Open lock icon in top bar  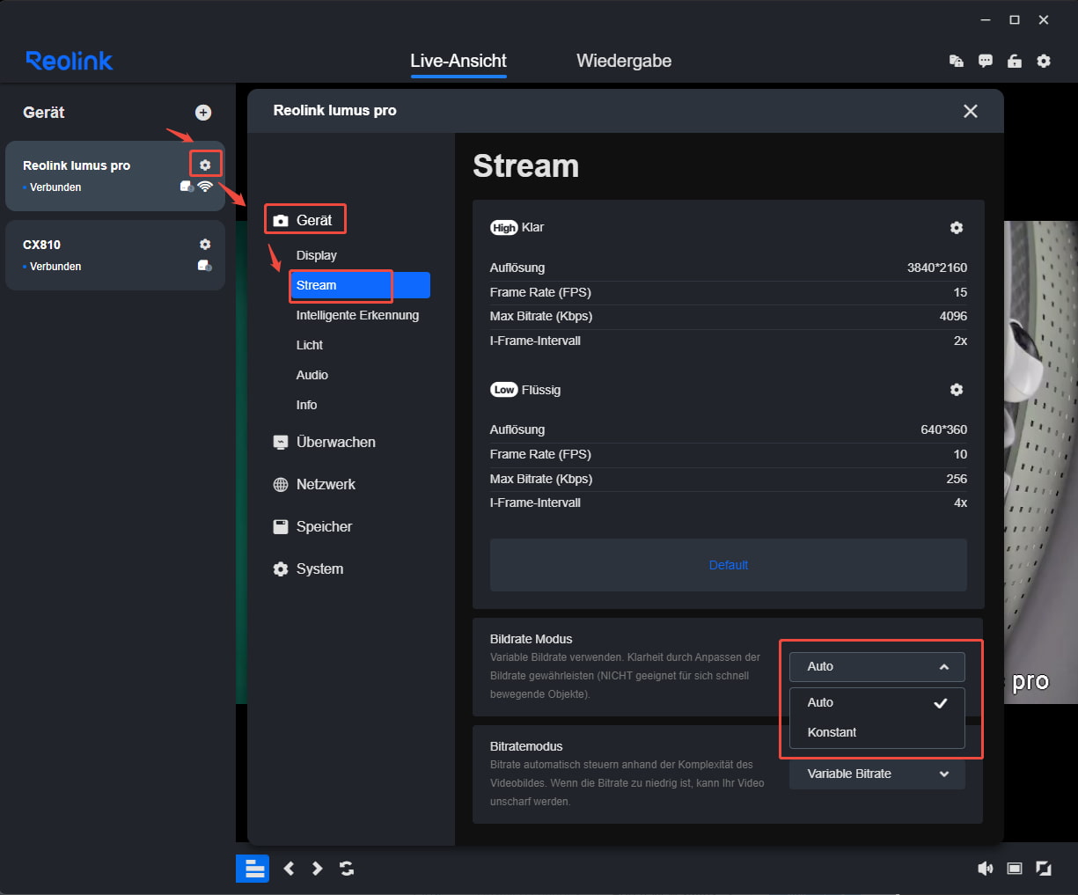[1015, 61]
